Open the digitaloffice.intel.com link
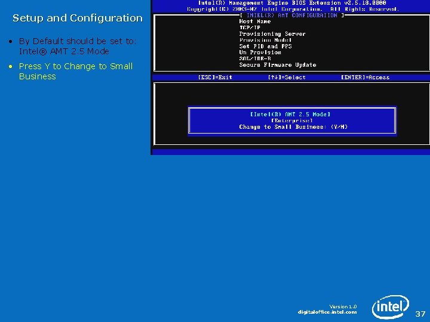This screenshot has height=322, width=430. point(327,312)
